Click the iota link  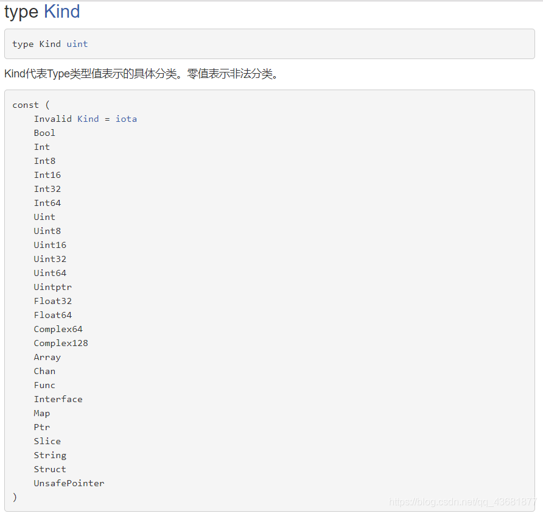click(x=126, y=119)
